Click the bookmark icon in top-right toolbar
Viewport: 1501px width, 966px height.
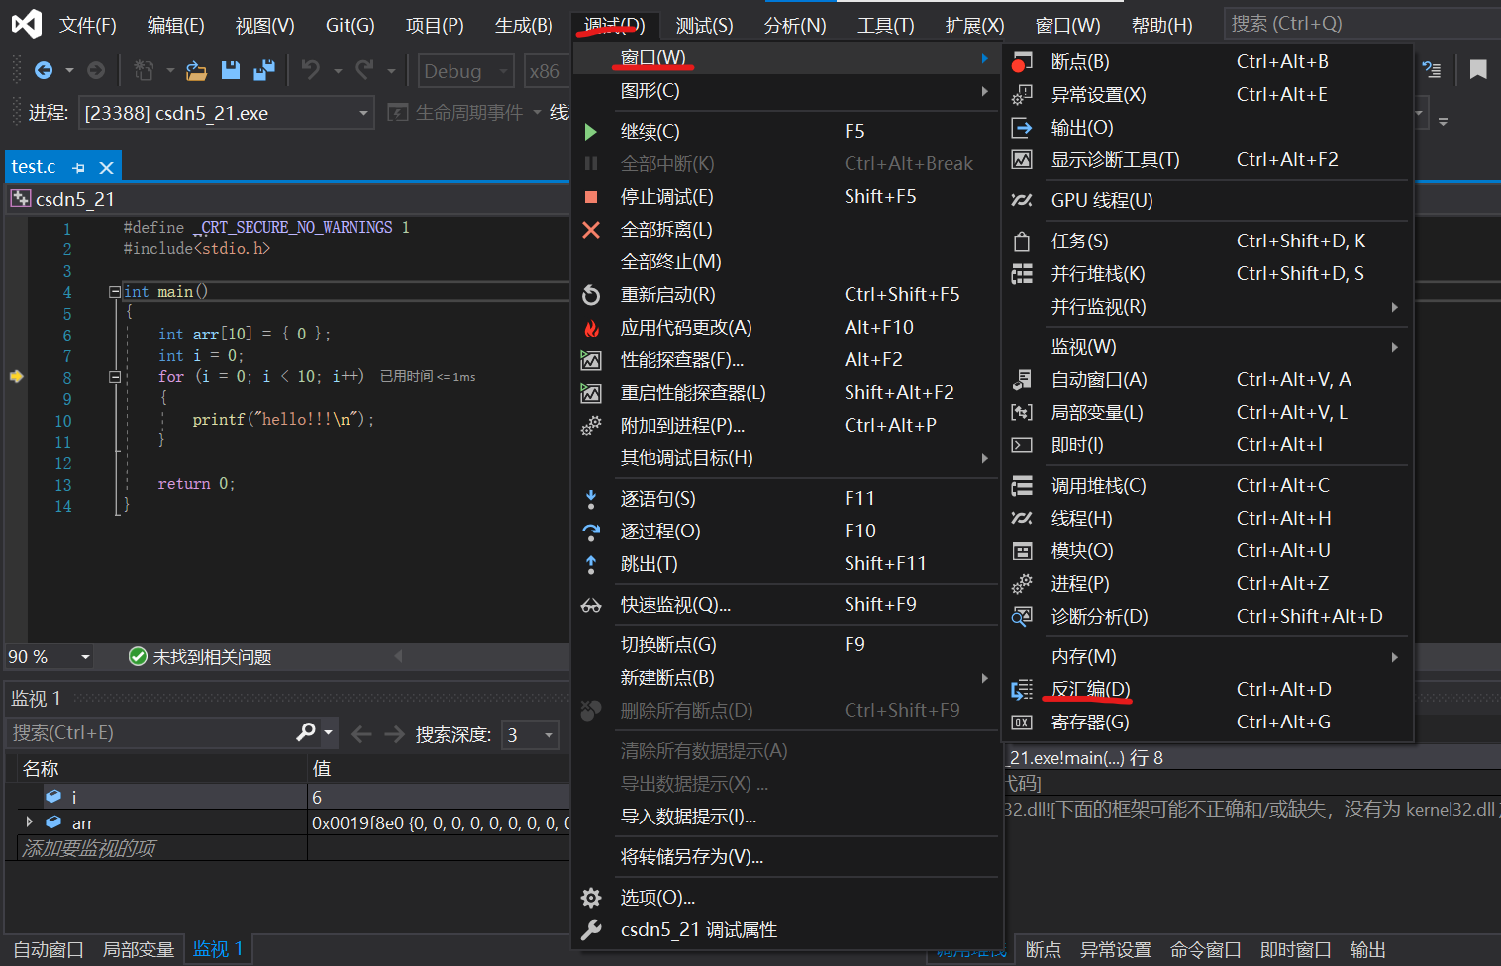(1478, 69)
